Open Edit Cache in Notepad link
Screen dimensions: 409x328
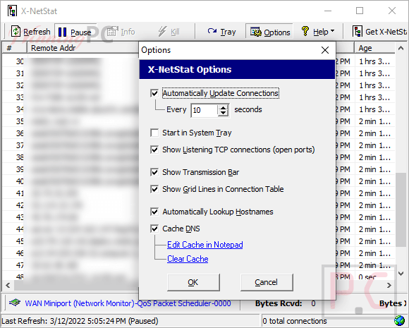tap(204, 245)
